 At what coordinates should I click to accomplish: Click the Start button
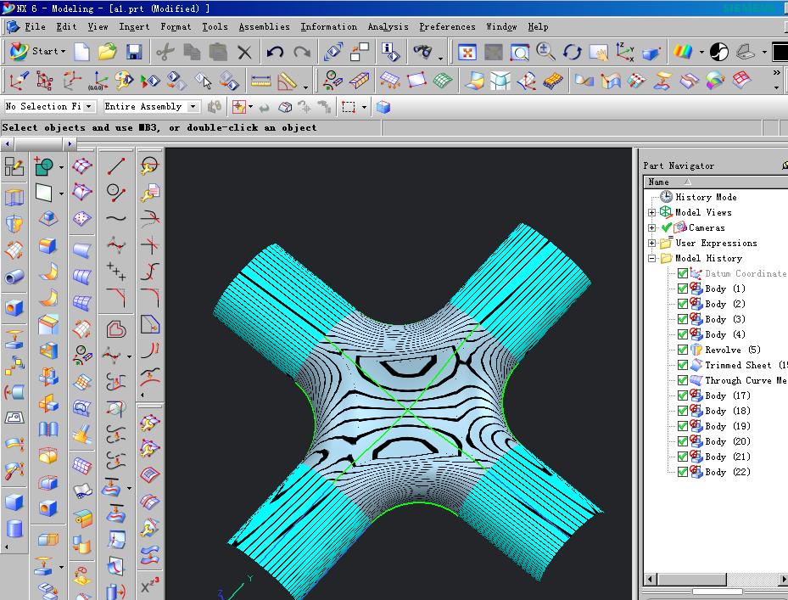pyautogui.click(x=37, y=52)
